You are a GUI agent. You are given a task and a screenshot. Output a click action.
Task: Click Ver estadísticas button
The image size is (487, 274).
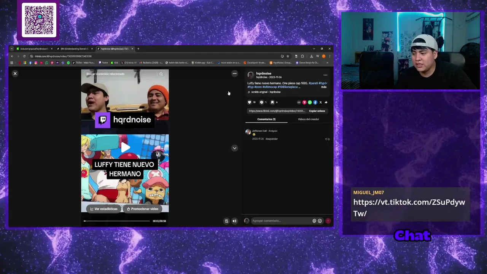point(104,209)
